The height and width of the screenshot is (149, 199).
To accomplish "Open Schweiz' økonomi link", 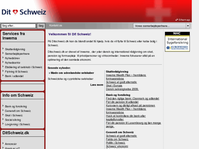I will click(117, 146).
